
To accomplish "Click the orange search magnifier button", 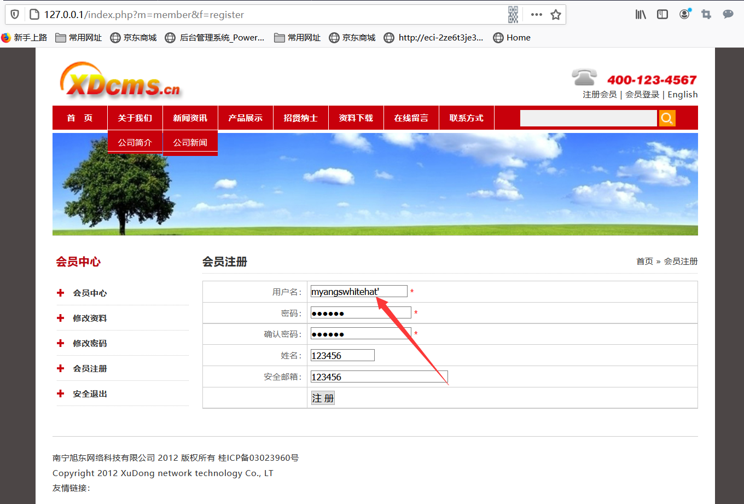I will pos(667,118).
